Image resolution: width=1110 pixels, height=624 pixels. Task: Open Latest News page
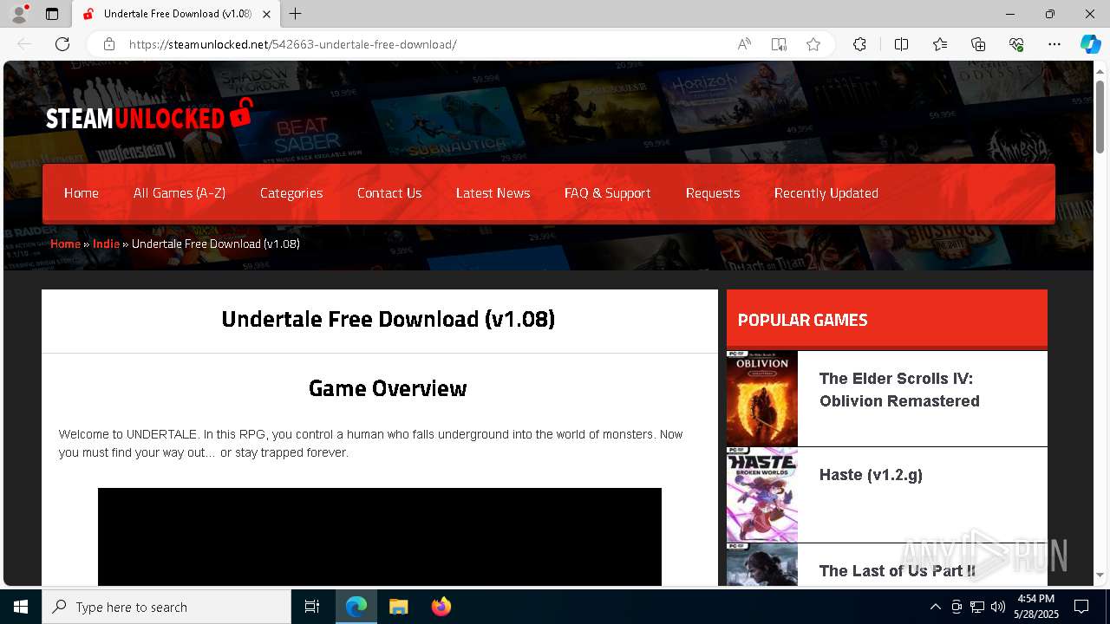[x=493, y=193]
